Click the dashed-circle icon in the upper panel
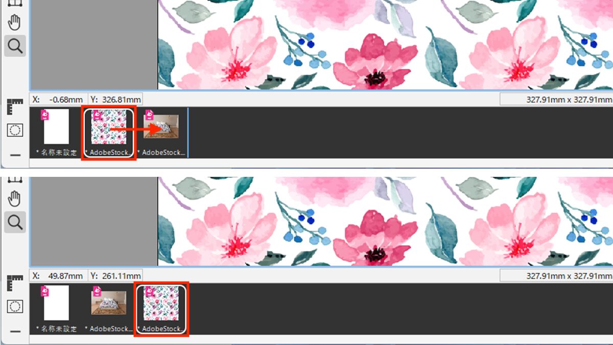613x345 pixels. (15, 130)
